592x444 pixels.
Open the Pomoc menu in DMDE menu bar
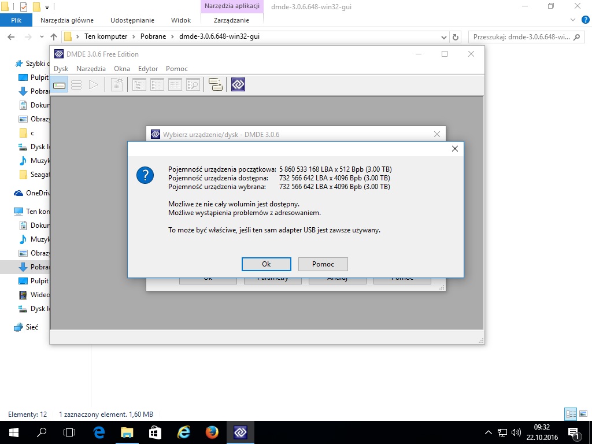click(x=177, y=69)
